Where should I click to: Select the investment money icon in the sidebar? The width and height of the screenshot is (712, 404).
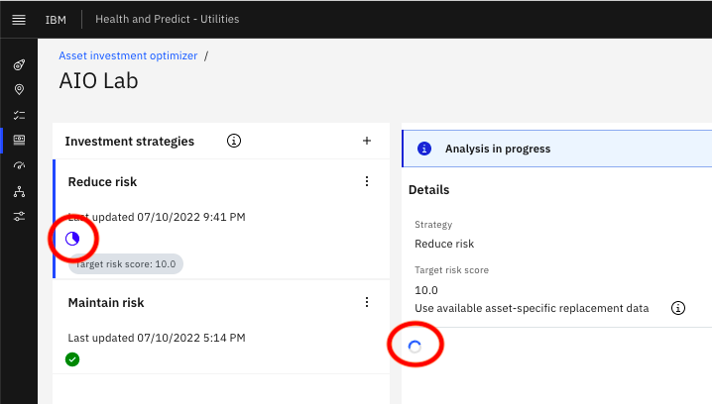pyautogui.click(x=19, y=140)
